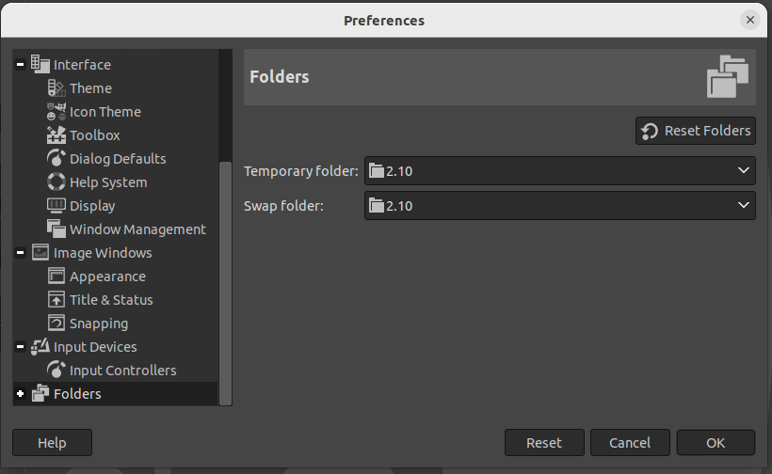Select Appearance in the preferences tree
This screenshot has height=474, width=772.
107,276
